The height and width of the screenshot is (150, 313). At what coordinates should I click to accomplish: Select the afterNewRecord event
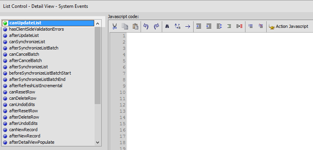coord(25,136)
